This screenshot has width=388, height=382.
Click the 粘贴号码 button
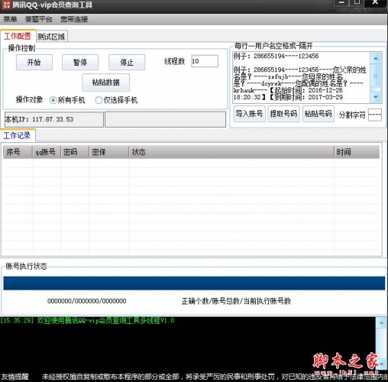[x=318, y=114]
